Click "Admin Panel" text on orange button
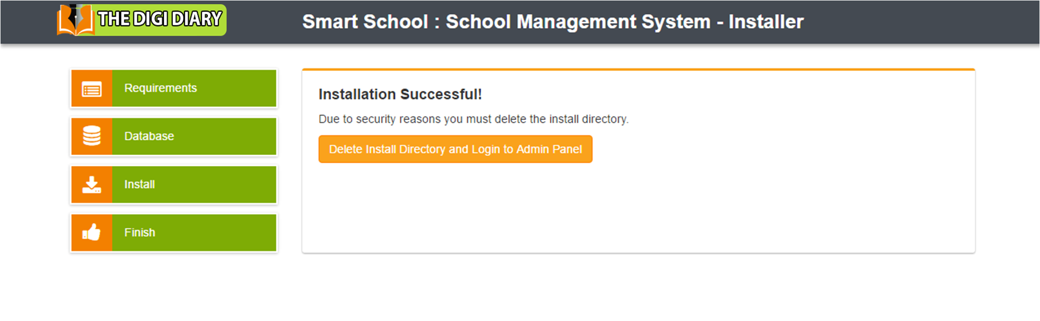Viewport: 1040px width, 321px height. [549, 149]
